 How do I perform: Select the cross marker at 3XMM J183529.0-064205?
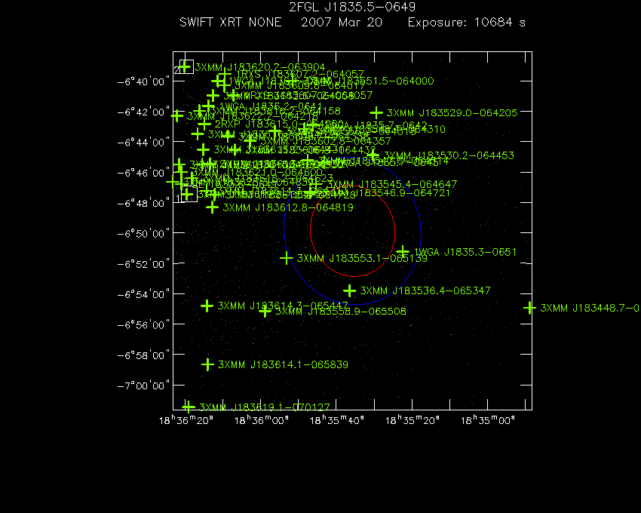pos(376,112)
